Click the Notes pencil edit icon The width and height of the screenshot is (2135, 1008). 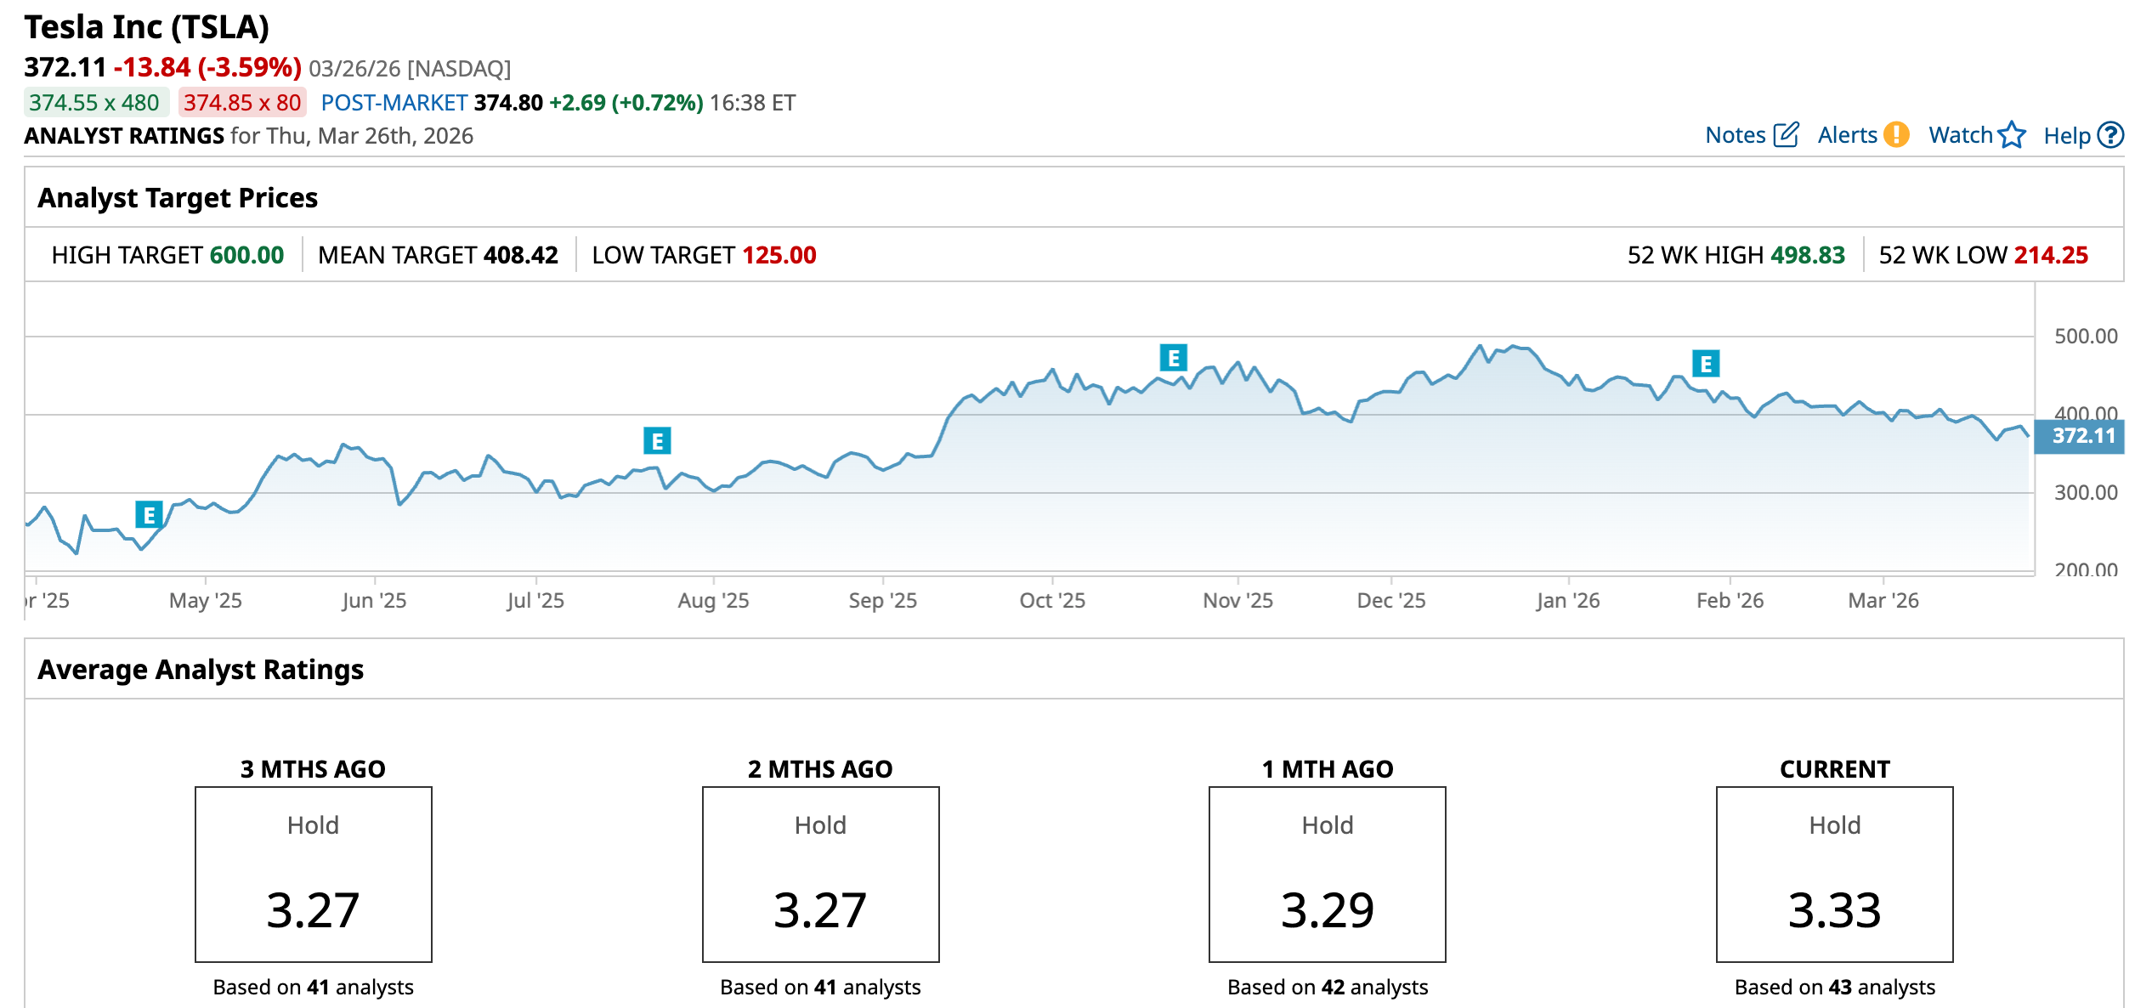pos(1786,135)
